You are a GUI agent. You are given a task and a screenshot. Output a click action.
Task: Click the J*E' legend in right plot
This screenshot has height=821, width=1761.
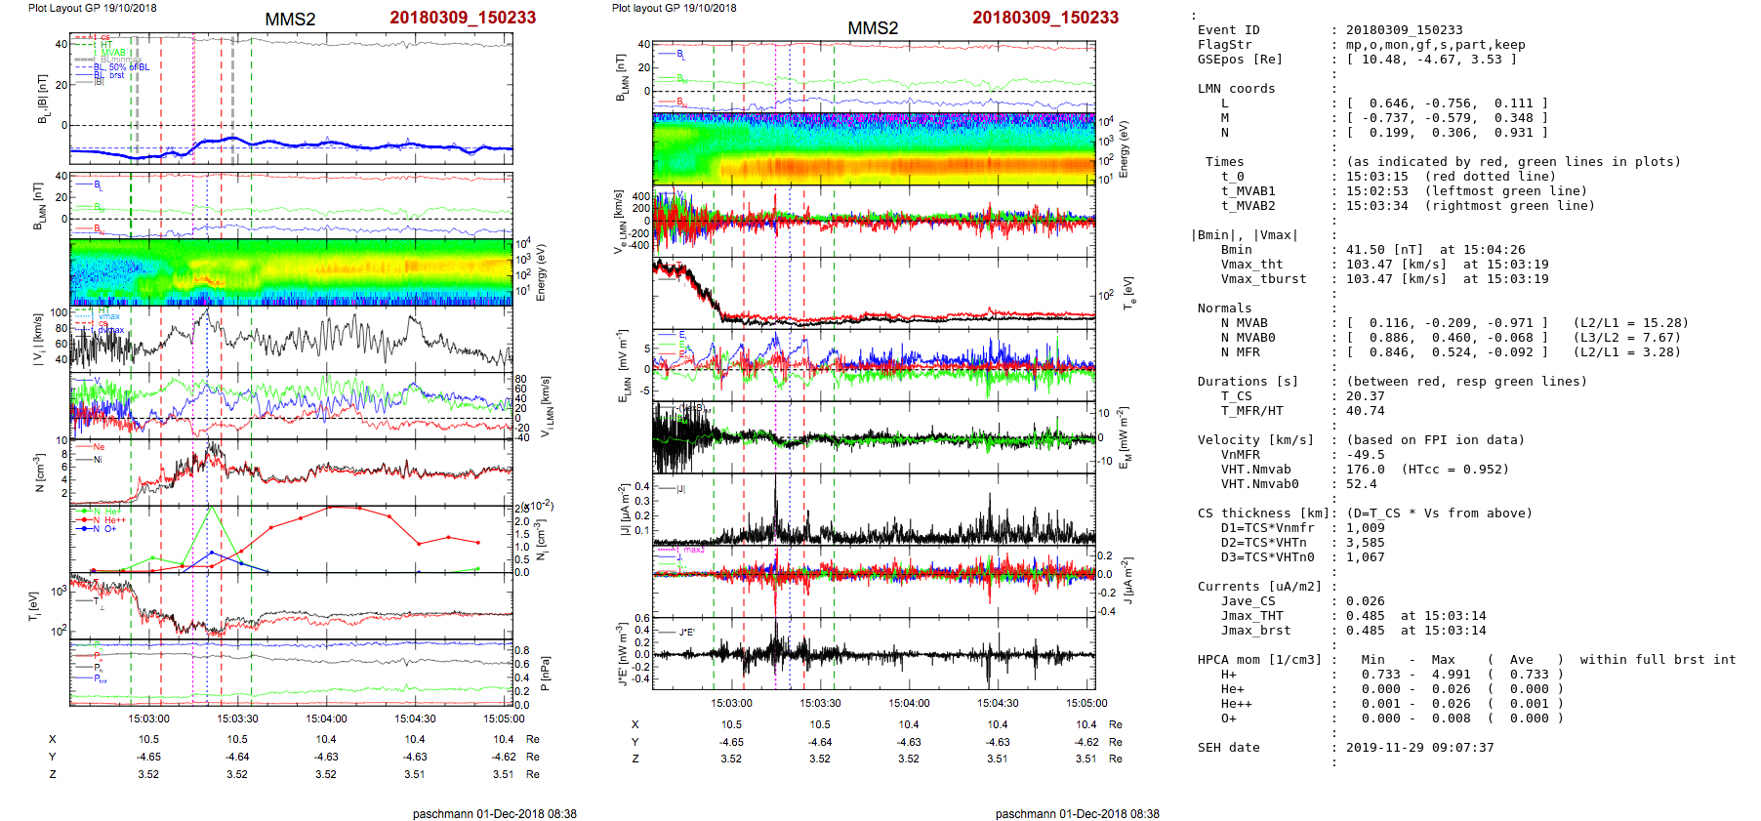click(x=687, y=633)
